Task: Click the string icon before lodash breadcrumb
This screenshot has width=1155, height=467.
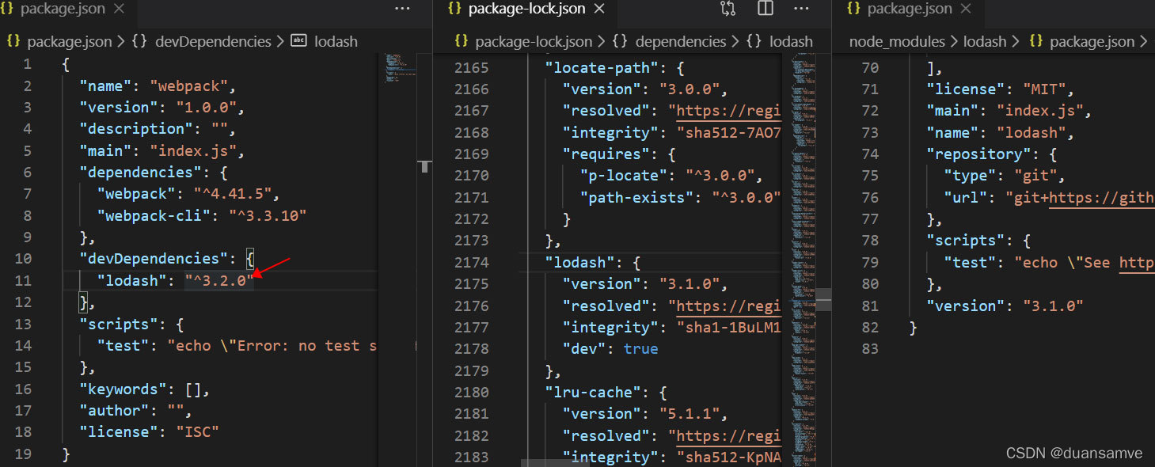Action: point(298,40)
